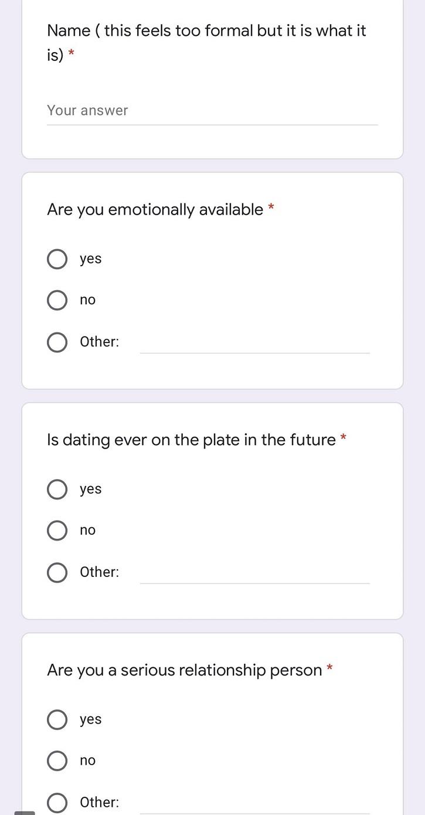Select "no" for serious relationship question
This screenshot has width=425, height=815.
coord(57,760)
